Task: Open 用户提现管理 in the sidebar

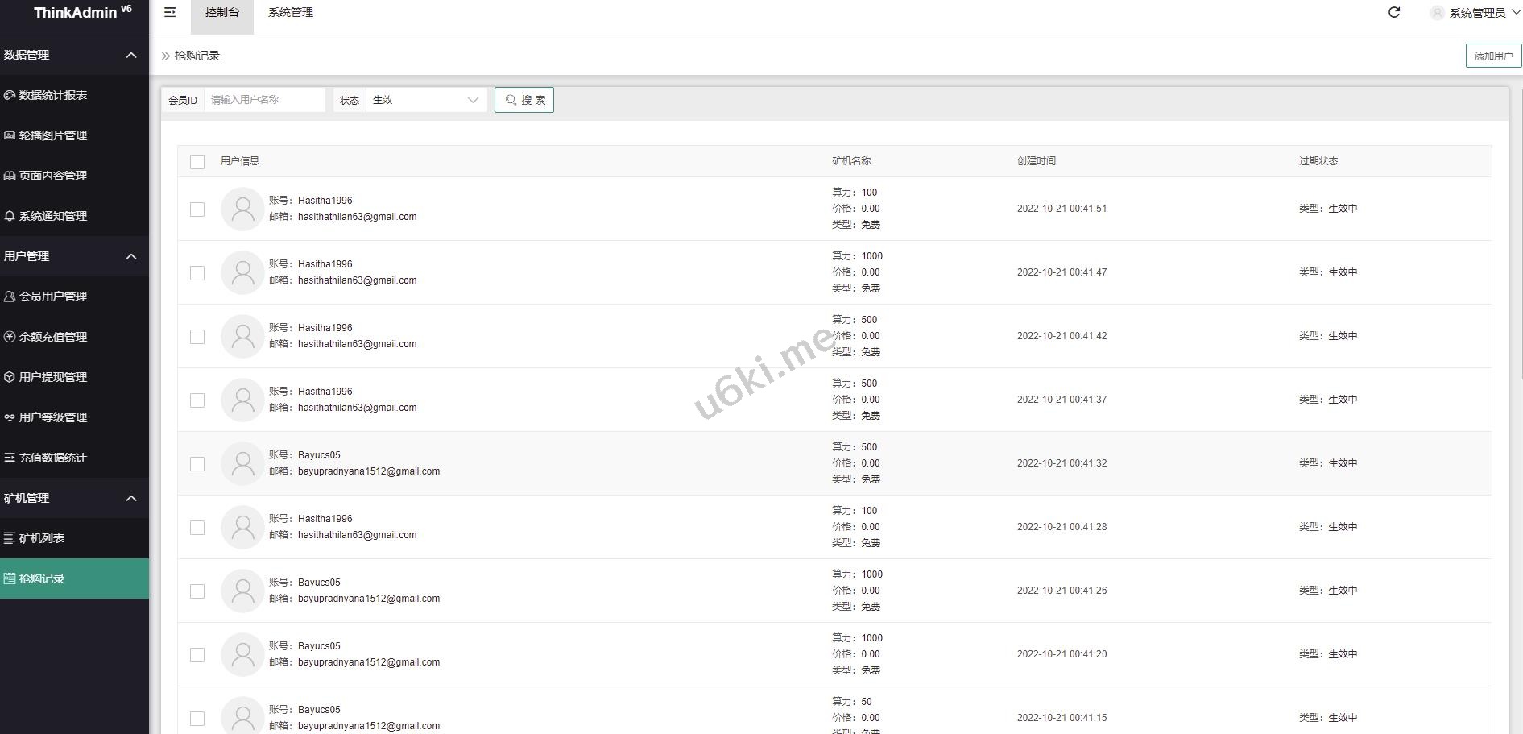Action: tap(52, 377)
